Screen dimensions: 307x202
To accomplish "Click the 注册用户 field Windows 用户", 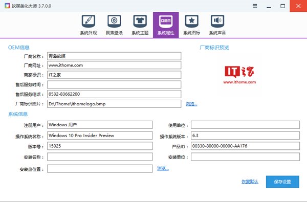I will point(100,125).
